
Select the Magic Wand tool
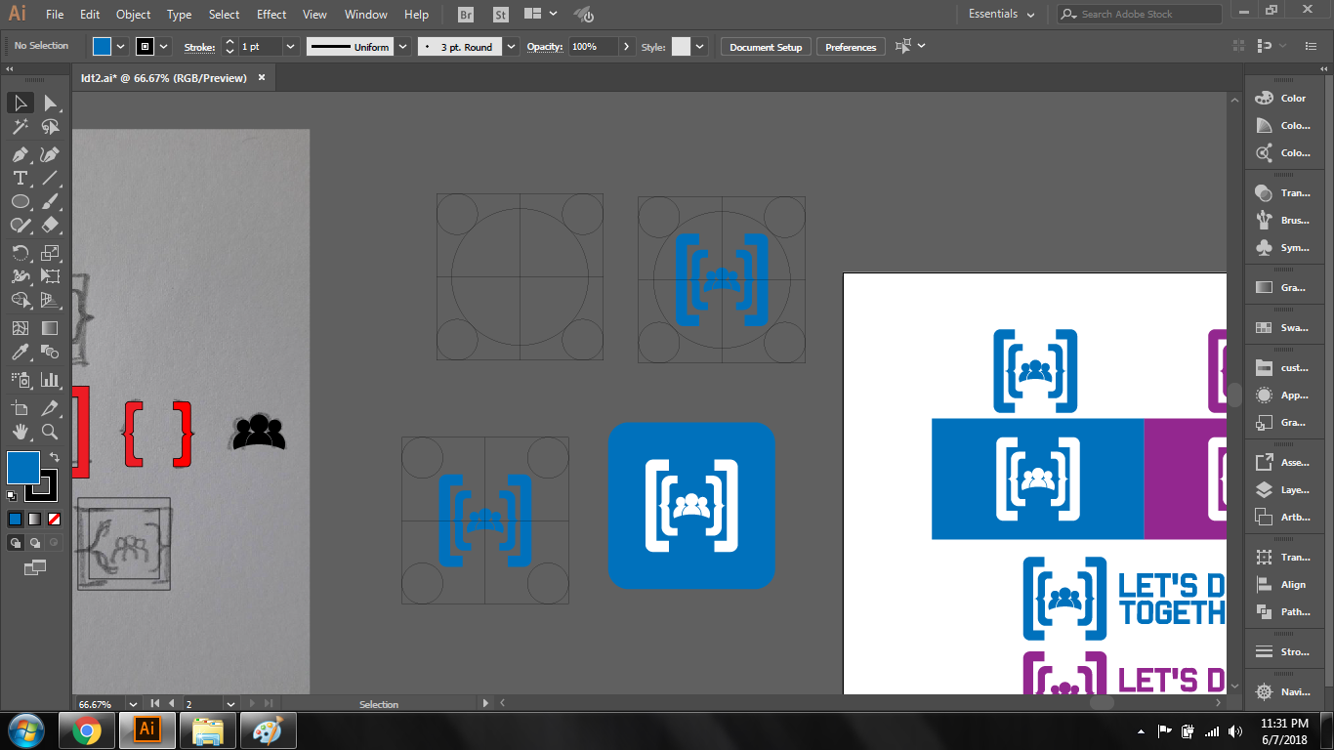tap(20, 127)
